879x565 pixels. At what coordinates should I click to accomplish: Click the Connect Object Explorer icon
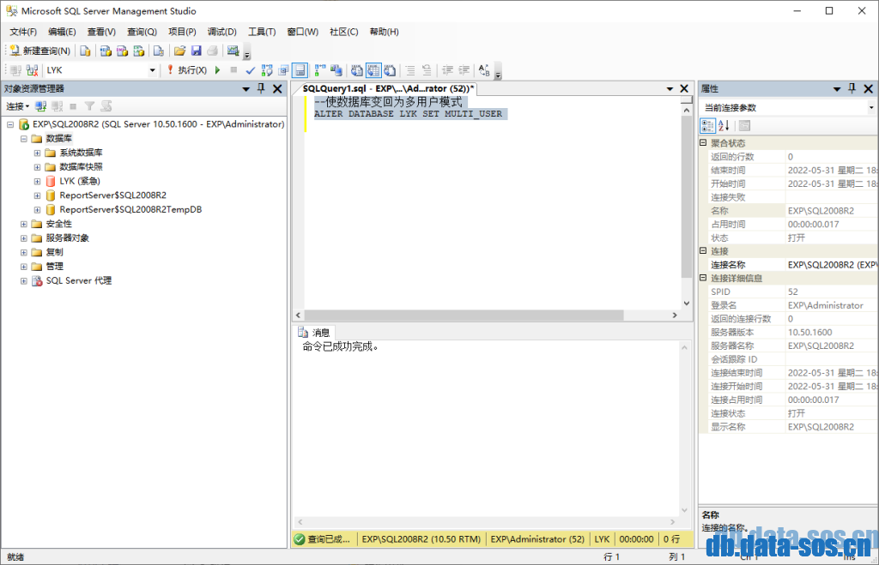40,106
